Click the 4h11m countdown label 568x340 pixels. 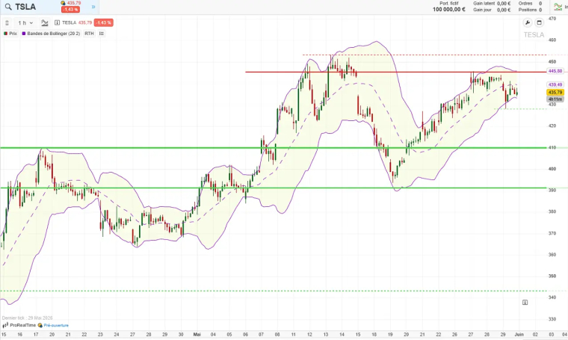click(555, 99)
